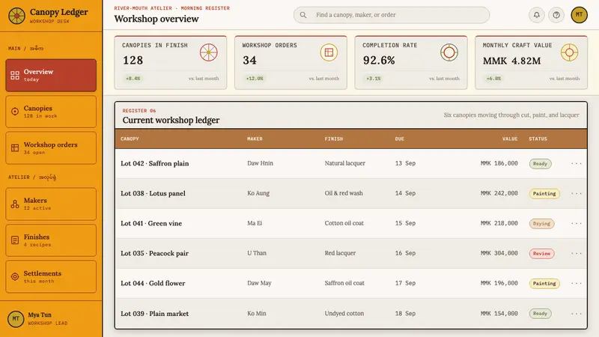Open the Canopies section
Screen dimensions: 599x337
(51, 112)
